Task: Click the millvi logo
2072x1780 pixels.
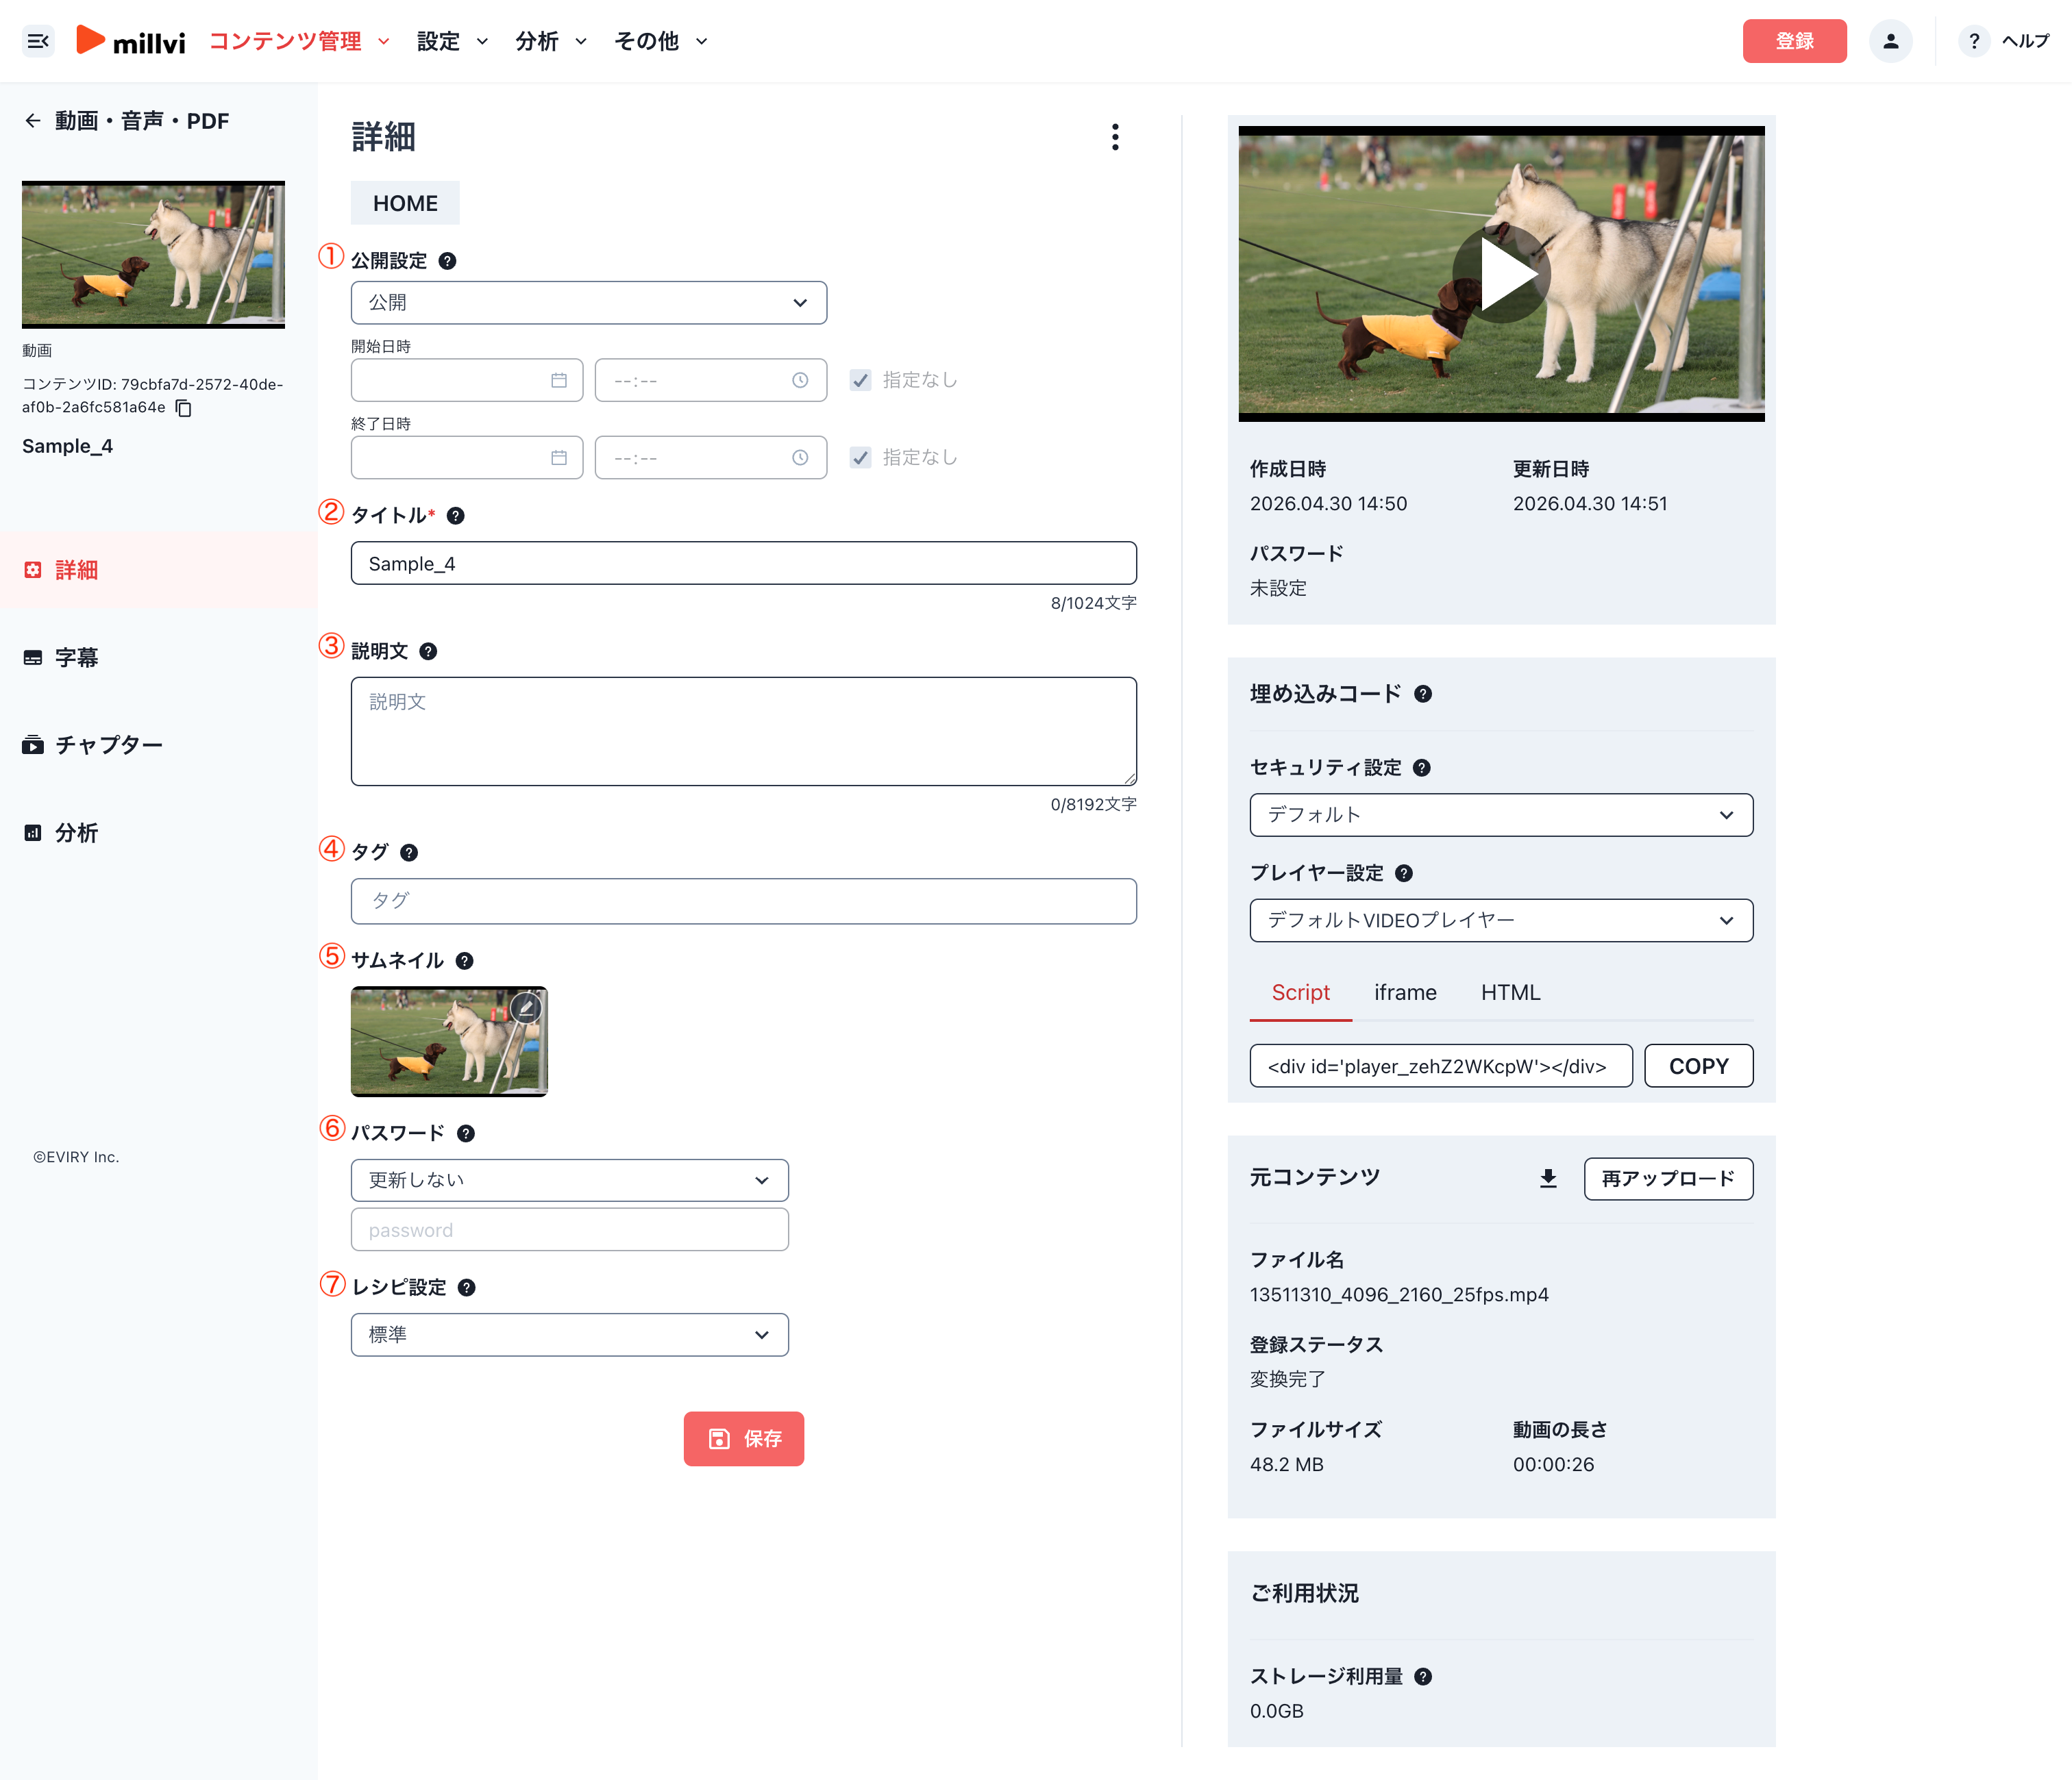Action: point(131,41)
